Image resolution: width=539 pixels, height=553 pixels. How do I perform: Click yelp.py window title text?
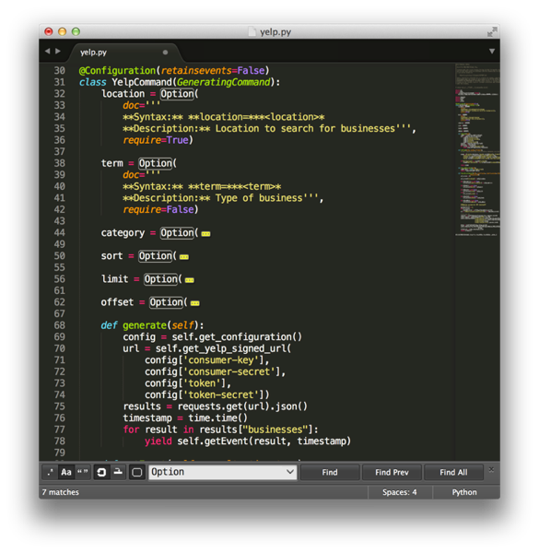pos(275,32)
